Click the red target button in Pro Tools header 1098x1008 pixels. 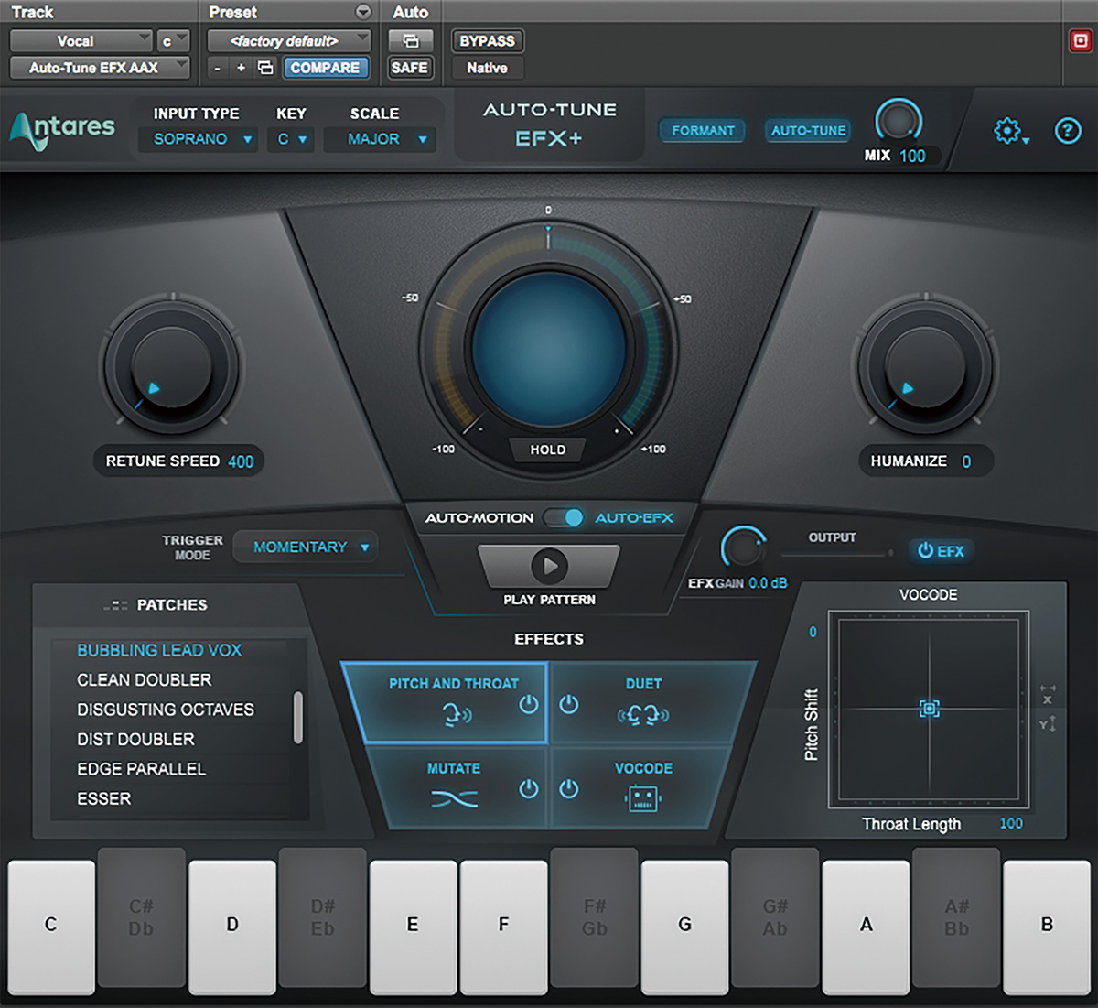coord(1081,40)
